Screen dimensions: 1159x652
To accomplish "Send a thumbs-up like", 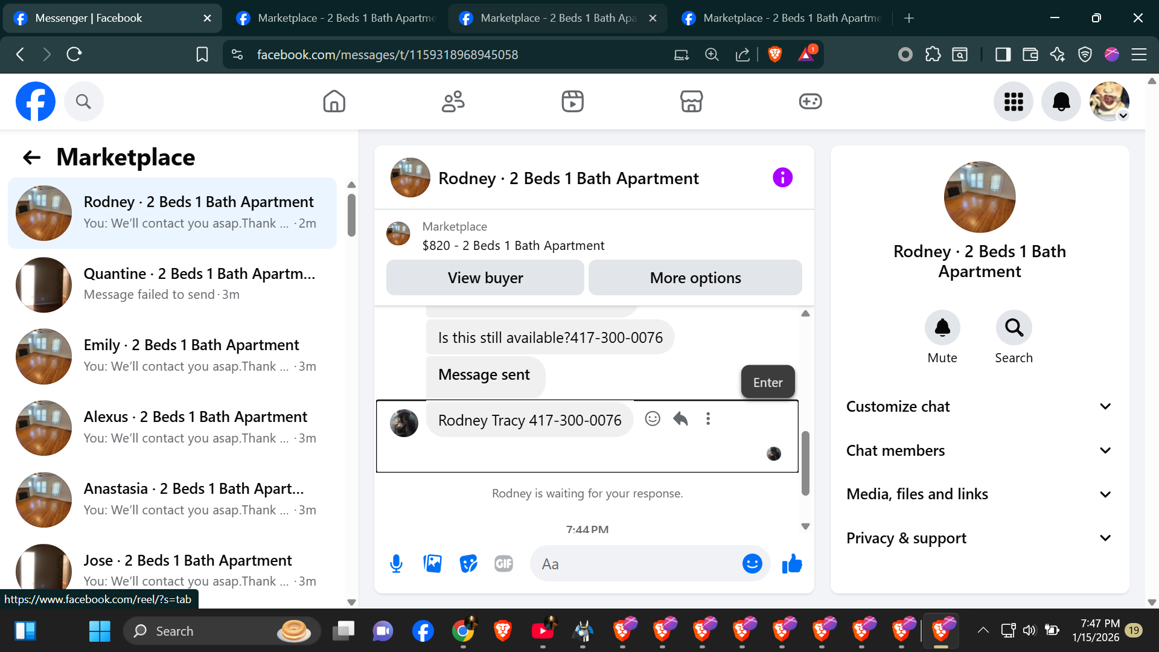I will coord(792,564).
